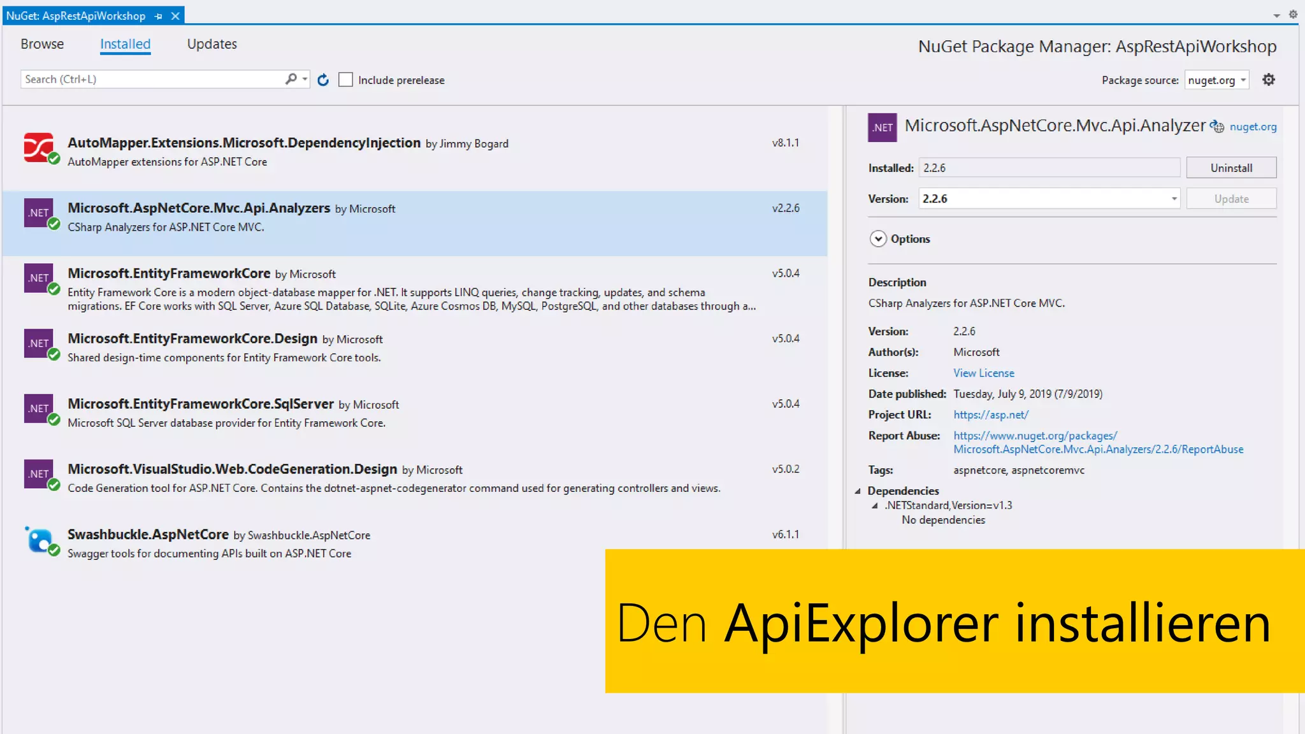The width and height of the screenshot is (1305, 734).
Task: Open the search options dropdown arrow
Action: tap(305, 79)
